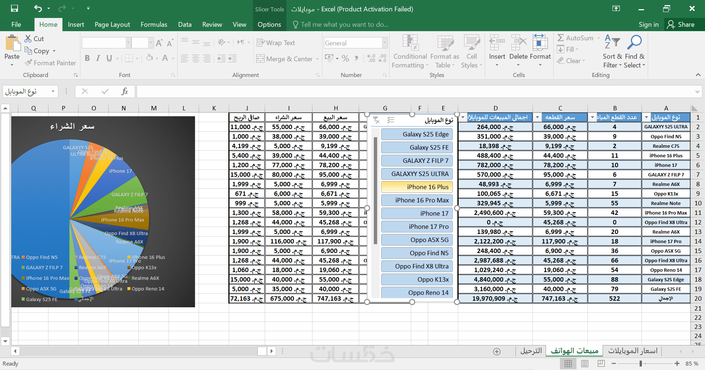The image size is (705, 370).
Task: Open filter dropdown for column C header
Action: point(537,117)
